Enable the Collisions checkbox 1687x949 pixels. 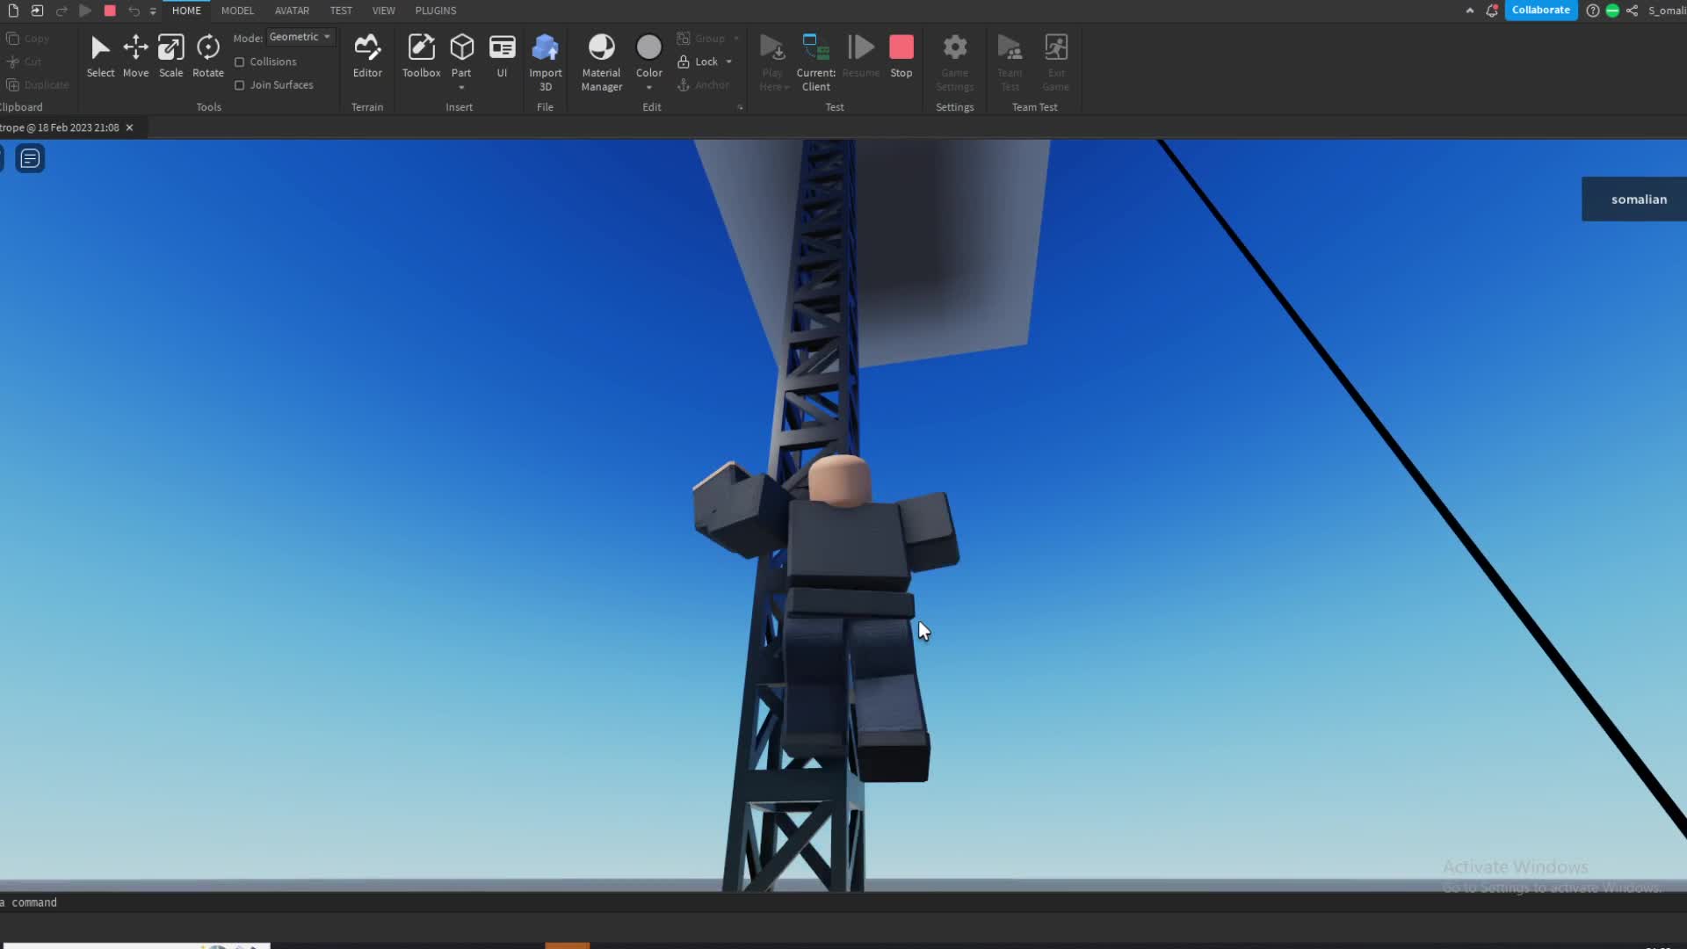pos(240,62)
